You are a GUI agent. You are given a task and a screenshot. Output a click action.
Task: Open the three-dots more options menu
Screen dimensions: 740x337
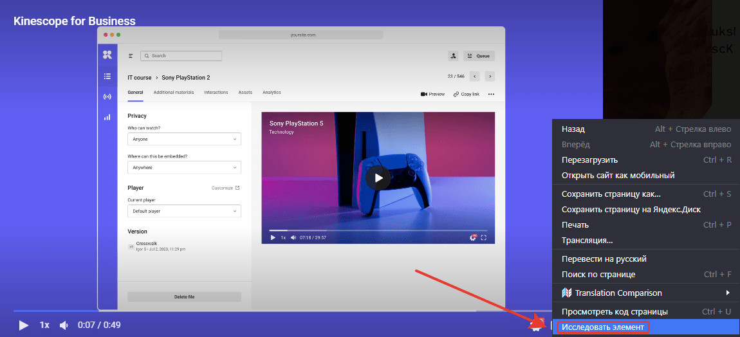(491, 94)
